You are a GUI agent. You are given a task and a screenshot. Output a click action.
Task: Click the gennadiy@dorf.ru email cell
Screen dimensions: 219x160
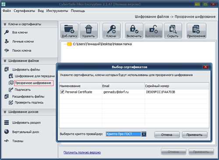click(x=116, y=92)
